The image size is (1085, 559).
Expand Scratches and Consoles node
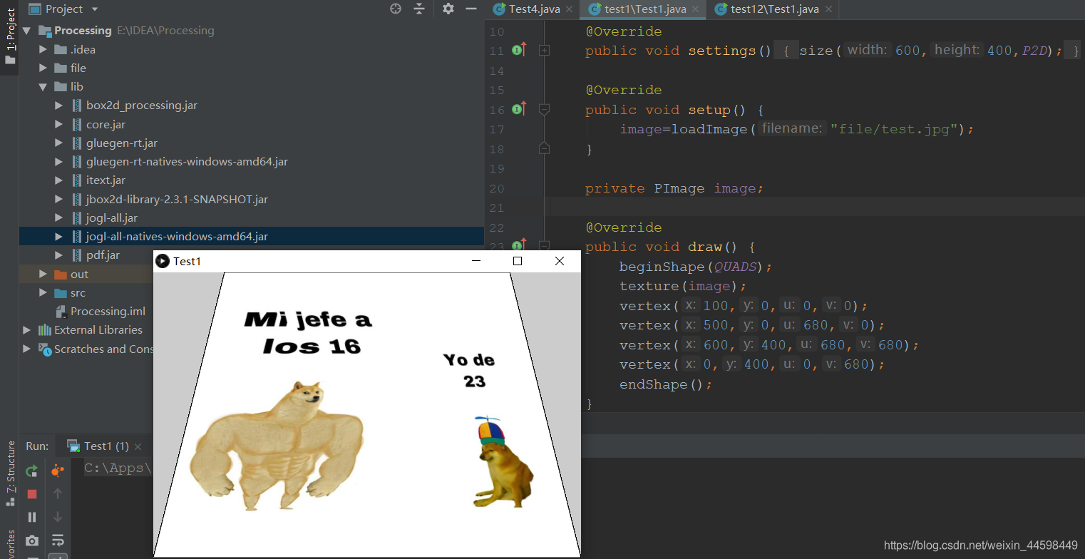coord(26,349)
